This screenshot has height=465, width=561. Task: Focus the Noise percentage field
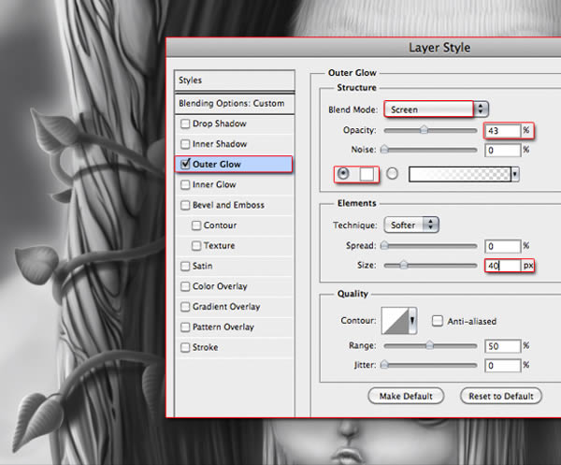point(502,150)
